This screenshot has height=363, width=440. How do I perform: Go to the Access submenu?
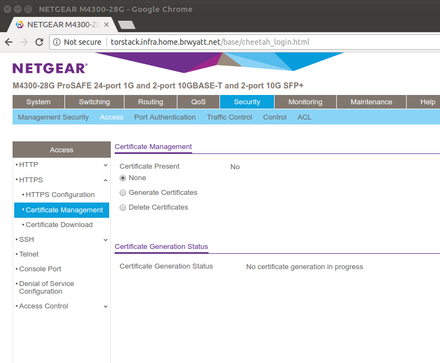112,117
